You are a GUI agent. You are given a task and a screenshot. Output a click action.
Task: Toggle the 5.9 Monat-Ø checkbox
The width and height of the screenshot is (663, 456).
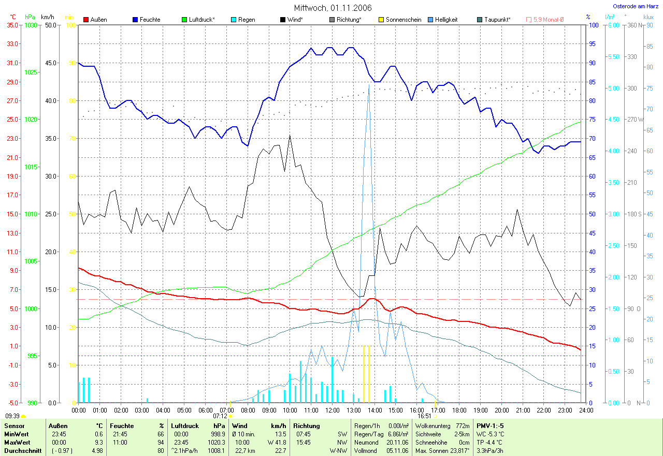(529, 20)
